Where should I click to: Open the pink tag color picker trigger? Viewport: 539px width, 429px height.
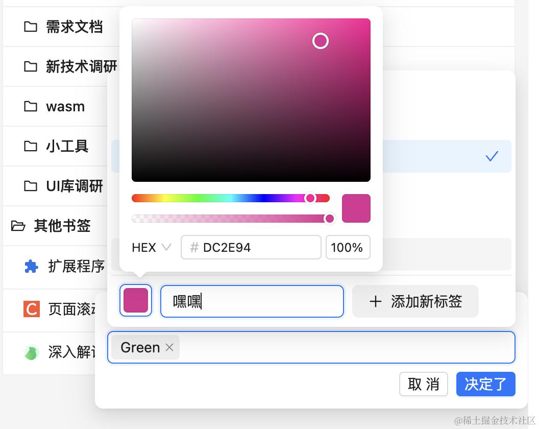[136, 300]
